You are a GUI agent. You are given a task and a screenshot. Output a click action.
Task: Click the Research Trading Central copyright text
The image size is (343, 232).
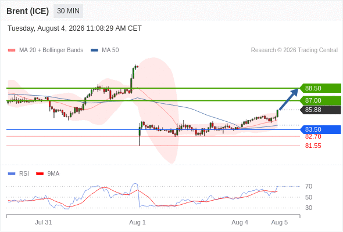point(294,50)
